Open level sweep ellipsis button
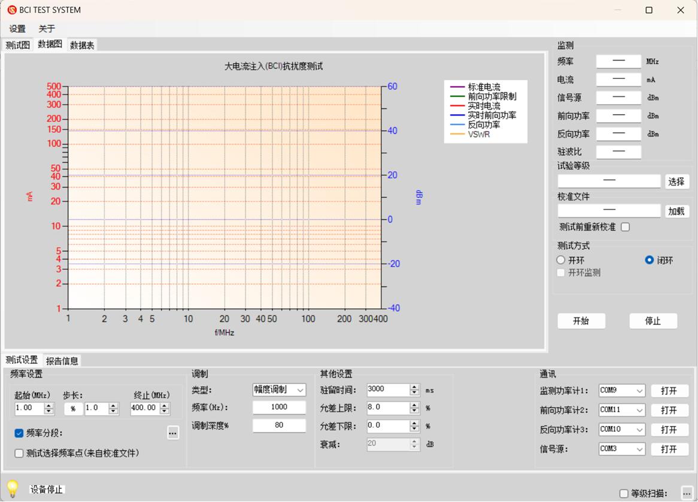 pyautogui.click(x=687, y=493)
